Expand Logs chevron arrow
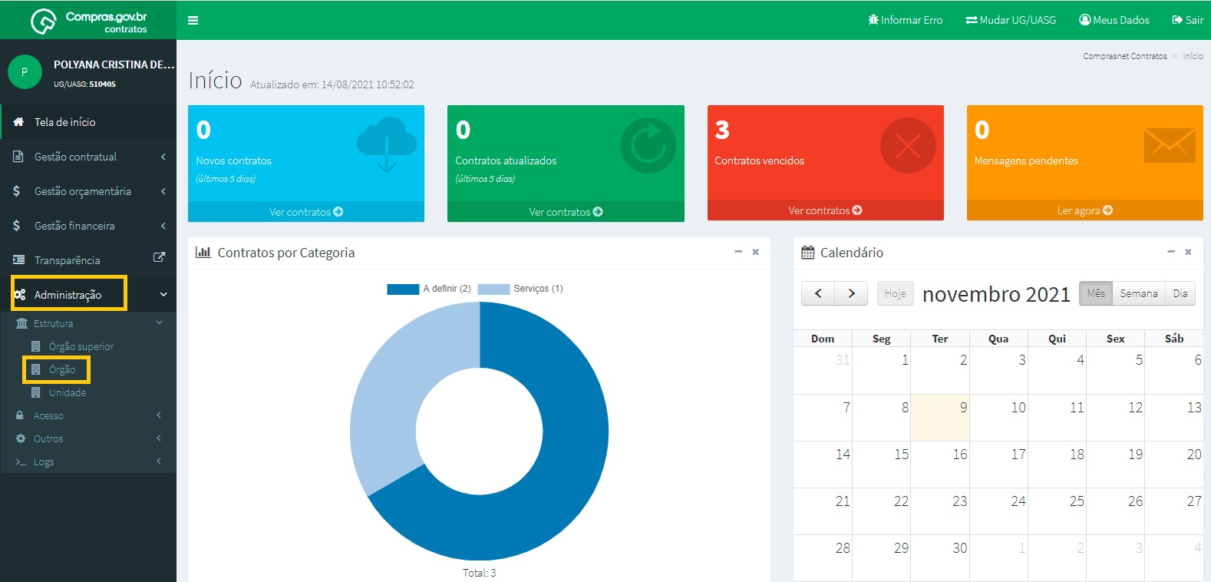The height and width of the screenshot is (582, 1211). (x=159, y=461)
